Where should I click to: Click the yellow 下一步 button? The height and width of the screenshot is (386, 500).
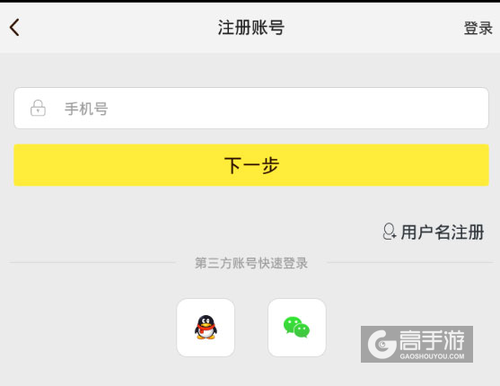click(x=251, y=165)
